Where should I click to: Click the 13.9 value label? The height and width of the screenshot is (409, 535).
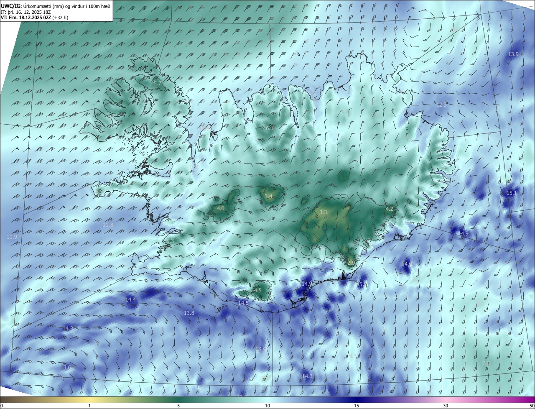pyautogui.click(x=513, y=54)
